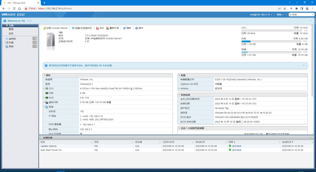Open 监控 under the host node

[11, 33]
